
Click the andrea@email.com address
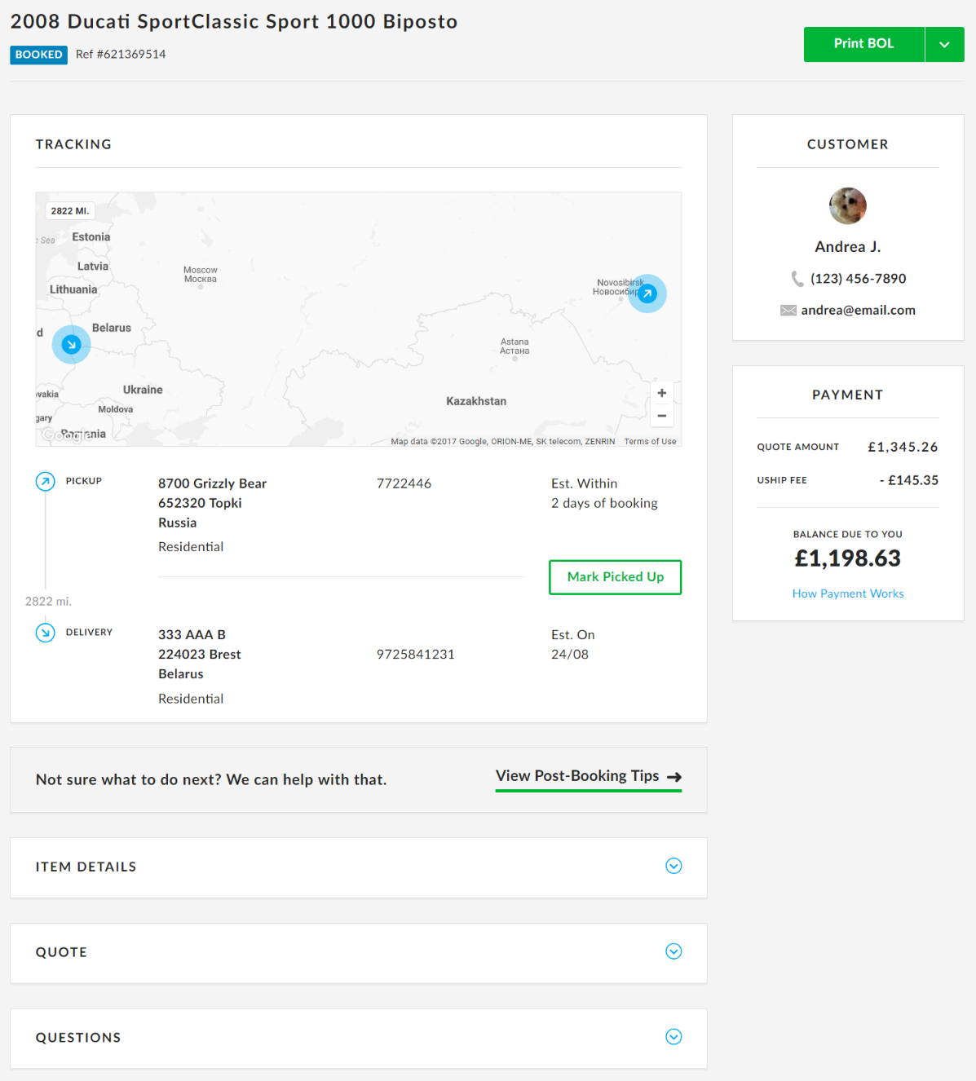tap(858, 310)
